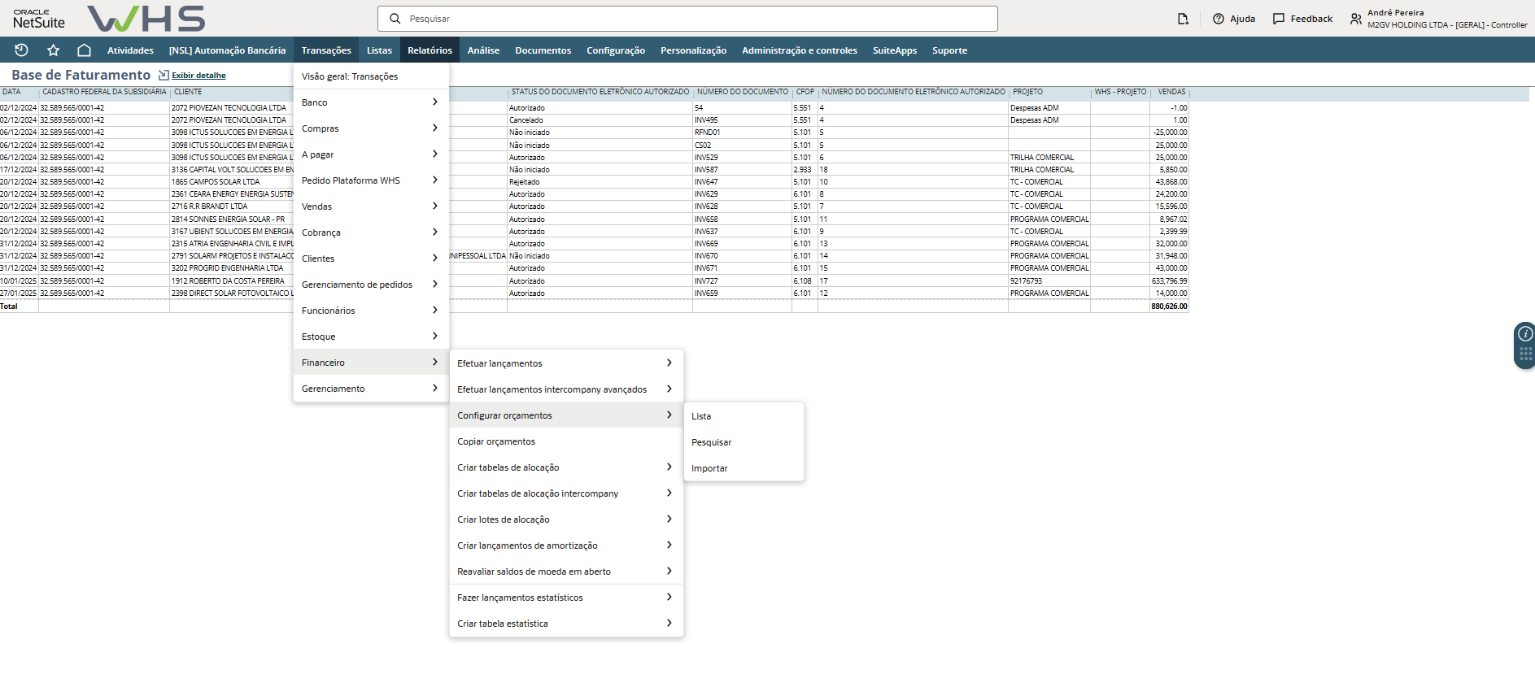Open the SuiteApps menu
Screen dimensions: 1535x678
894,50
